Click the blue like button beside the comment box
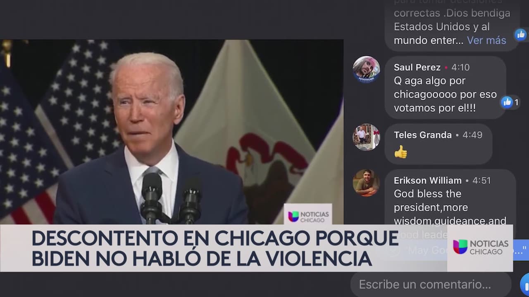This screenshot has height=297, width=529. 525,284
